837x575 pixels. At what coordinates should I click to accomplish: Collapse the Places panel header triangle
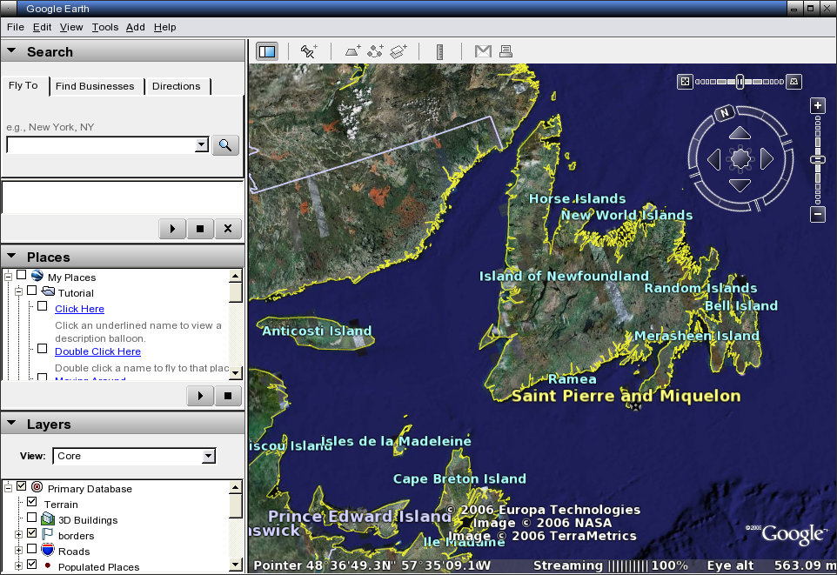11,257
